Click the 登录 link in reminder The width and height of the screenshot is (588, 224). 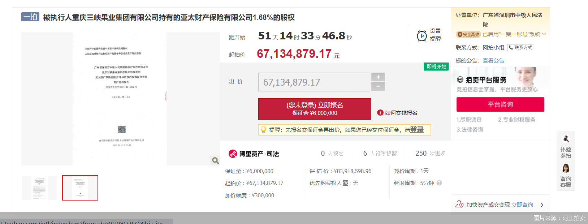[x=417, y=130]
